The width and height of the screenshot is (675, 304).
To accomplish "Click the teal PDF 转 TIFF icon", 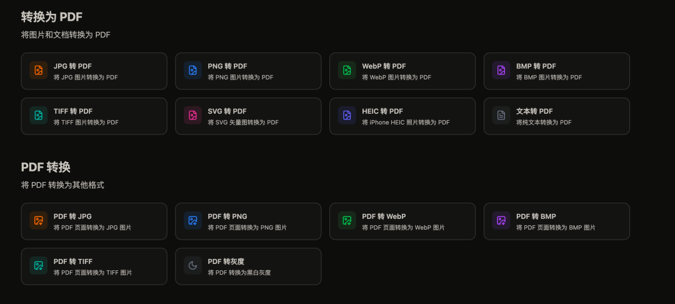I will click(x=39, y=266).
